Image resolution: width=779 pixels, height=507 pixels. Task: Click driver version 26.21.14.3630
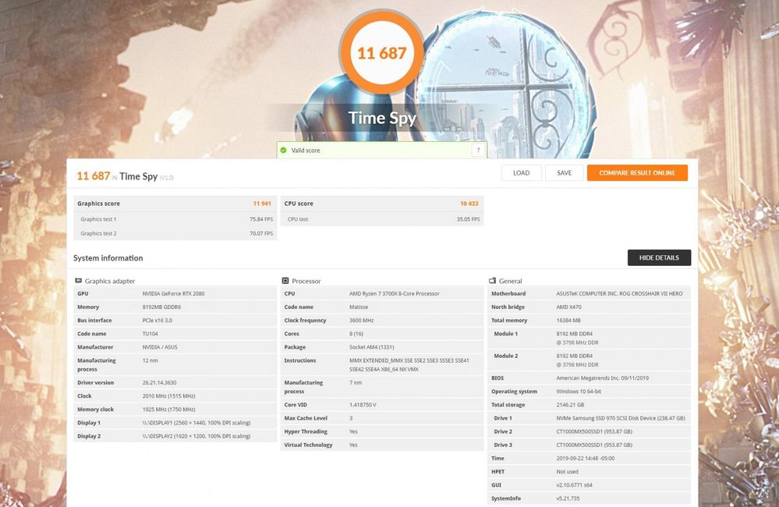(x=159, y=383)
